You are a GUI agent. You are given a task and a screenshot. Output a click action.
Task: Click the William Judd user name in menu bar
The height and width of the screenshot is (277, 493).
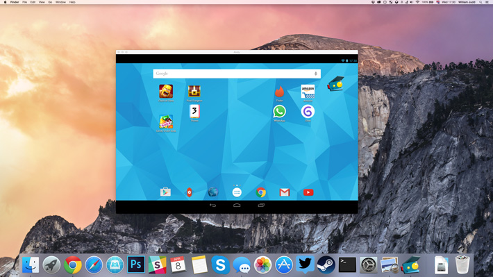(467, 2)
